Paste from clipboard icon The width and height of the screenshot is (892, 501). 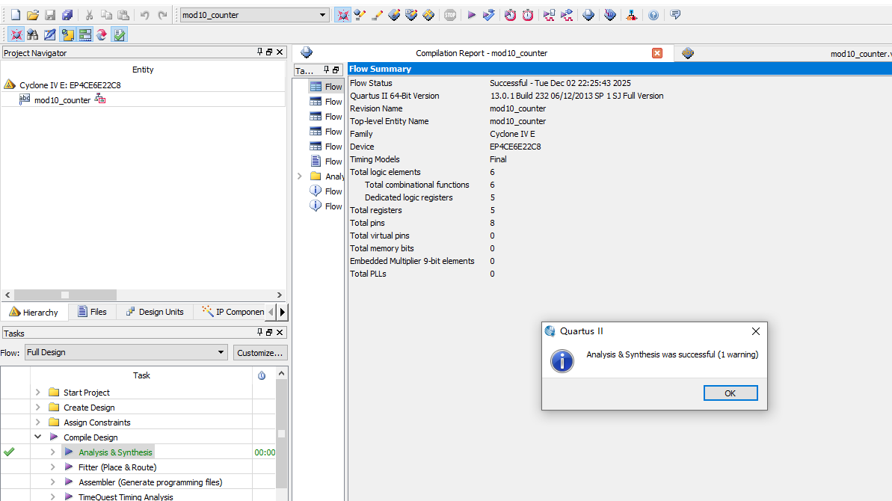[x=123, y=15]
